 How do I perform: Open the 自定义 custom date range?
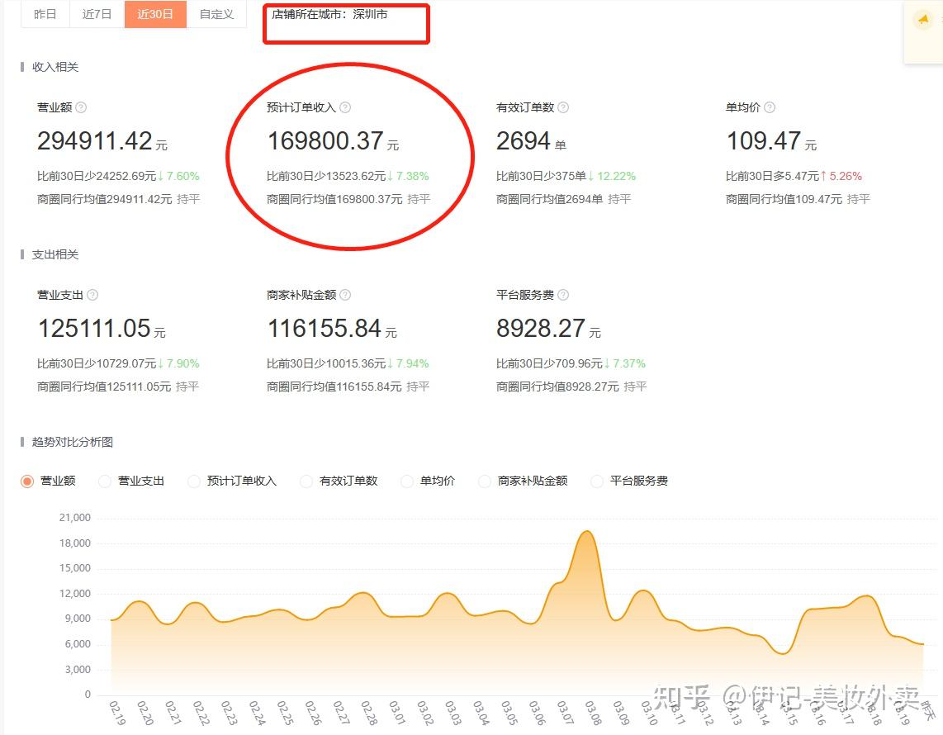click(x=216, y=14)
